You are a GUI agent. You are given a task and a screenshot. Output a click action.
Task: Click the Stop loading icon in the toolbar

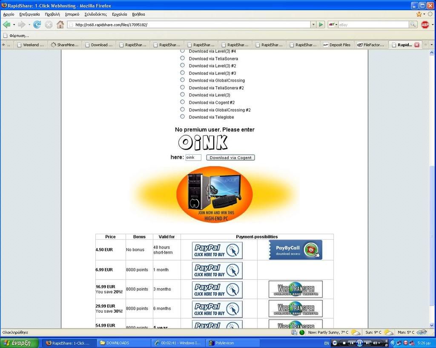click(x=49, y=25)
